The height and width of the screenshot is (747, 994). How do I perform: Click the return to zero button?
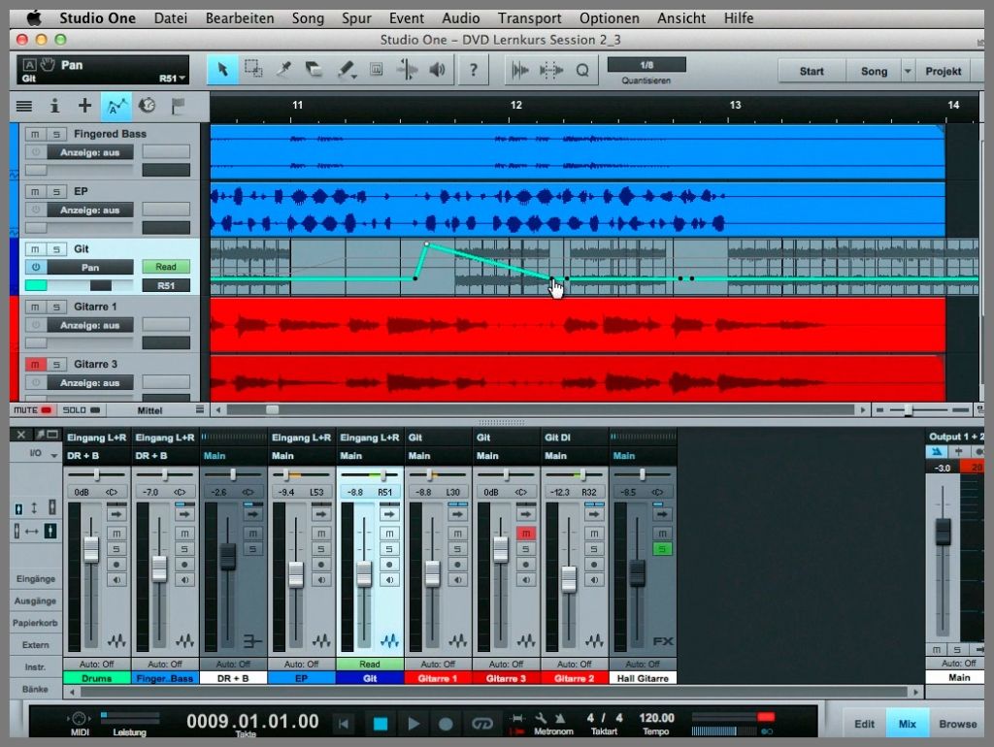click(343, 723)
